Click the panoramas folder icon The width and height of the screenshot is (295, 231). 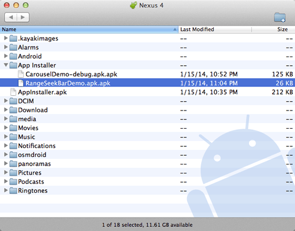click(13, 164)
